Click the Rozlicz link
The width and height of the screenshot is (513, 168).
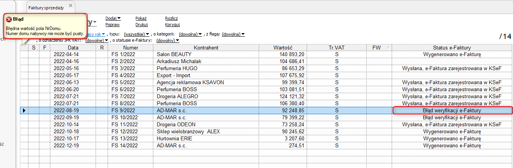tap(171, 18)
